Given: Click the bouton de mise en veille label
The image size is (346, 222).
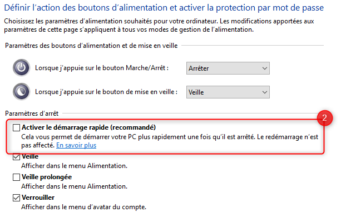Looking at the screenshot, I should tap(106, 92).
